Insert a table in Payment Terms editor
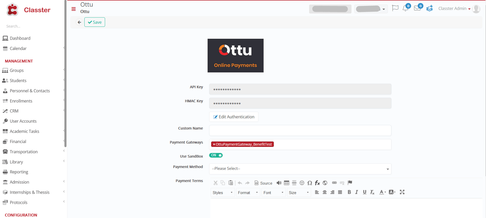This screenshot has width=486, height=218. 287,183
